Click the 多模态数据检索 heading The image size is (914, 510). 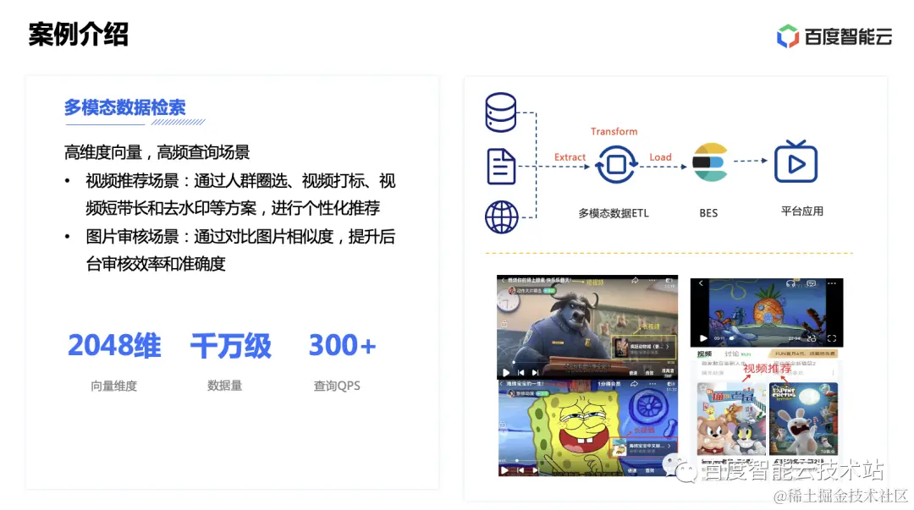pos(124,107)
